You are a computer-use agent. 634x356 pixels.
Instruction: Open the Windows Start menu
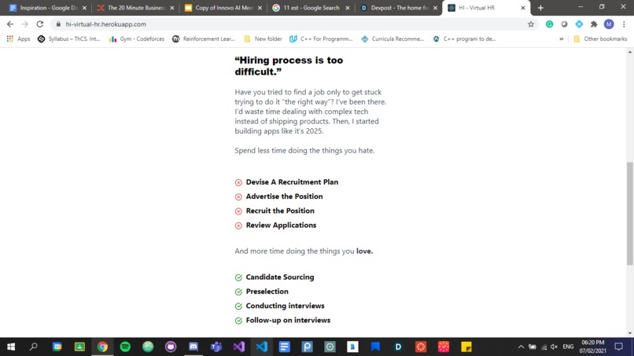tap(11, 347)
